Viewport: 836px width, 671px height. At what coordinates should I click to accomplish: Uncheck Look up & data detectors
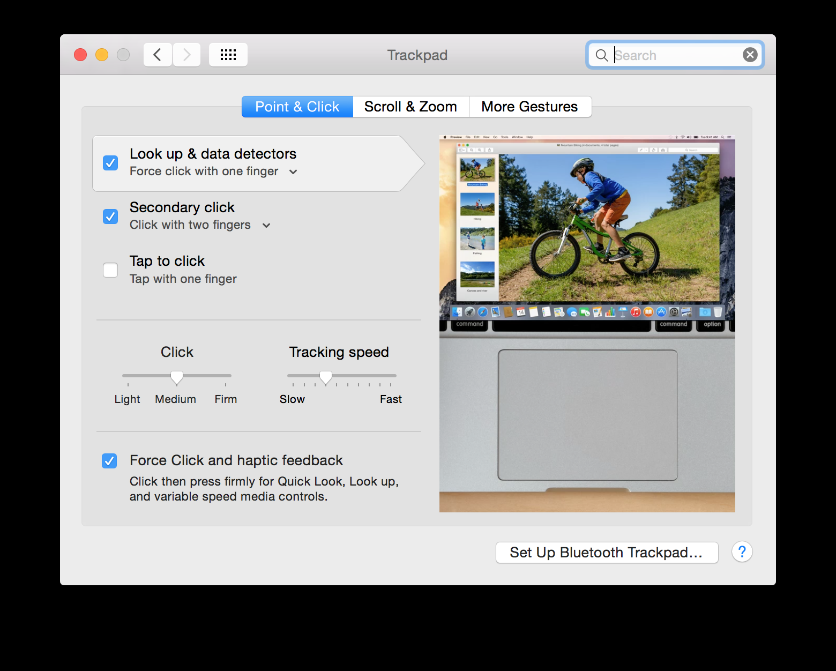(x=110, y=162)
